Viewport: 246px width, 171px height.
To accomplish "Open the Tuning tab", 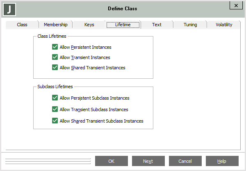I will pos(190,25).
